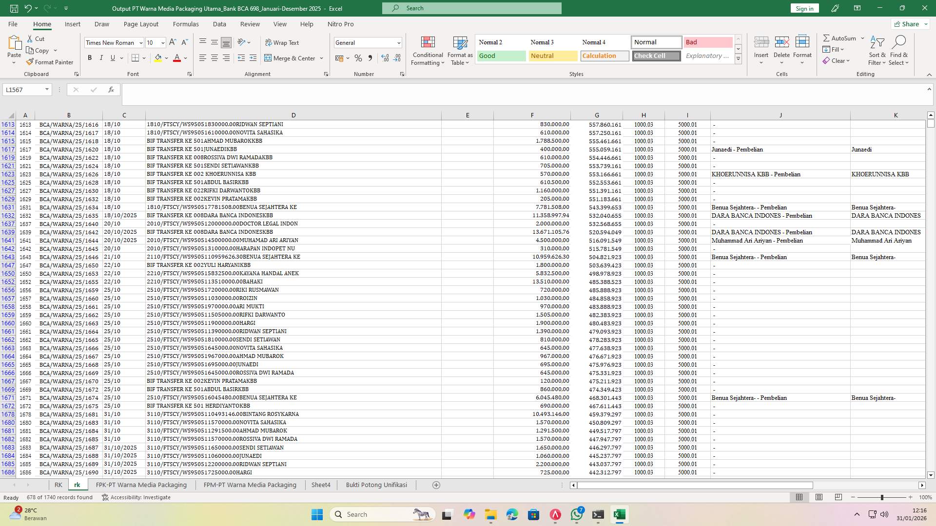Toggle italic formatting
936x526 pixels.
coord(101,57)
